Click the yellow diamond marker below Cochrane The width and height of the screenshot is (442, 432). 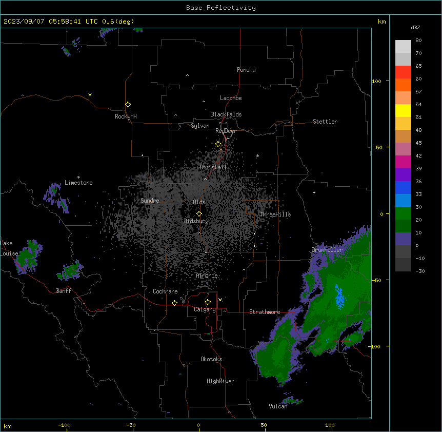pos(174,303)
